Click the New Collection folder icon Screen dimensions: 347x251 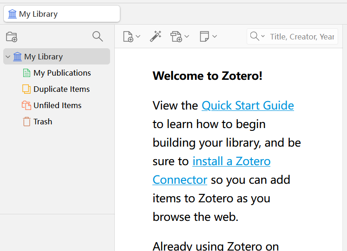point(12,37)
